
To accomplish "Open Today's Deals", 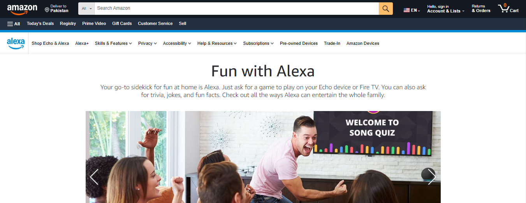I will click(x=40, y=23).
